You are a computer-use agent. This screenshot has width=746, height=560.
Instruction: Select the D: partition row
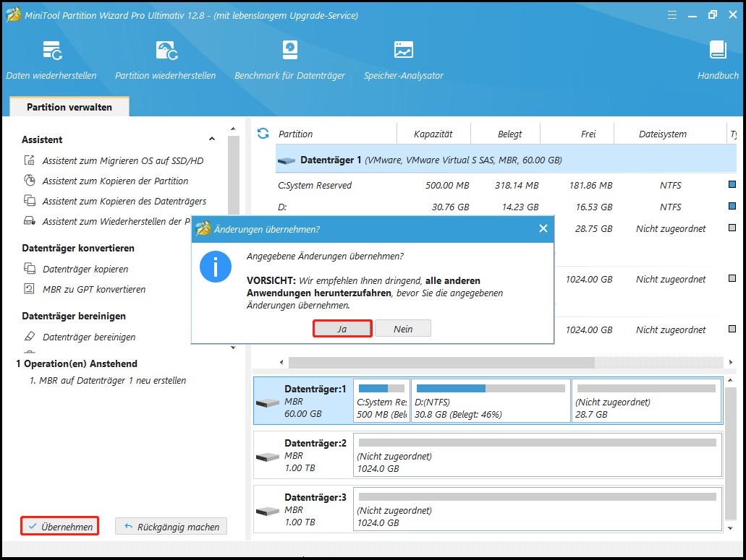pos(506,207)
